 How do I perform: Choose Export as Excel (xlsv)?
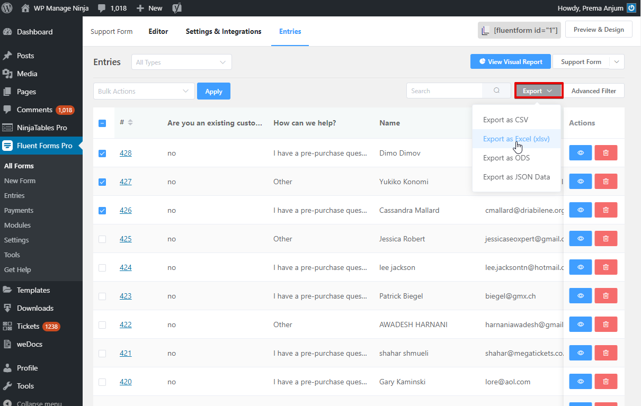tap(517, 139)
